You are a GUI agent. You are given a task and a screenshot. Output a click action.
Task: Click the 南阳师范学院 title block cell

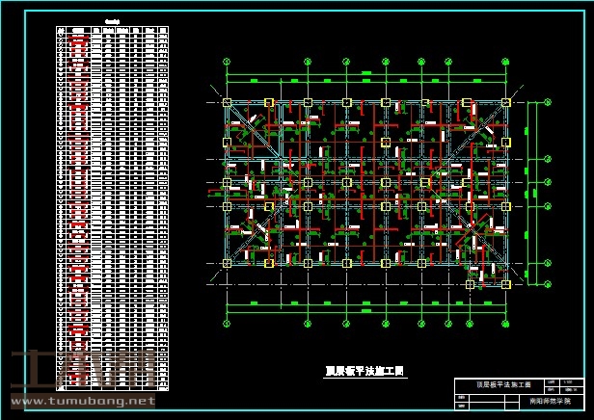coord(551,399)
